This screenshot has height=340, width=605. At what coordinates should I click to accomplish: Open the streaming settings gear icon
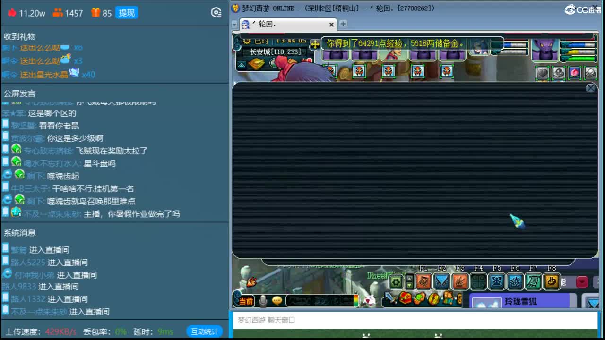[x=216, y=13]
